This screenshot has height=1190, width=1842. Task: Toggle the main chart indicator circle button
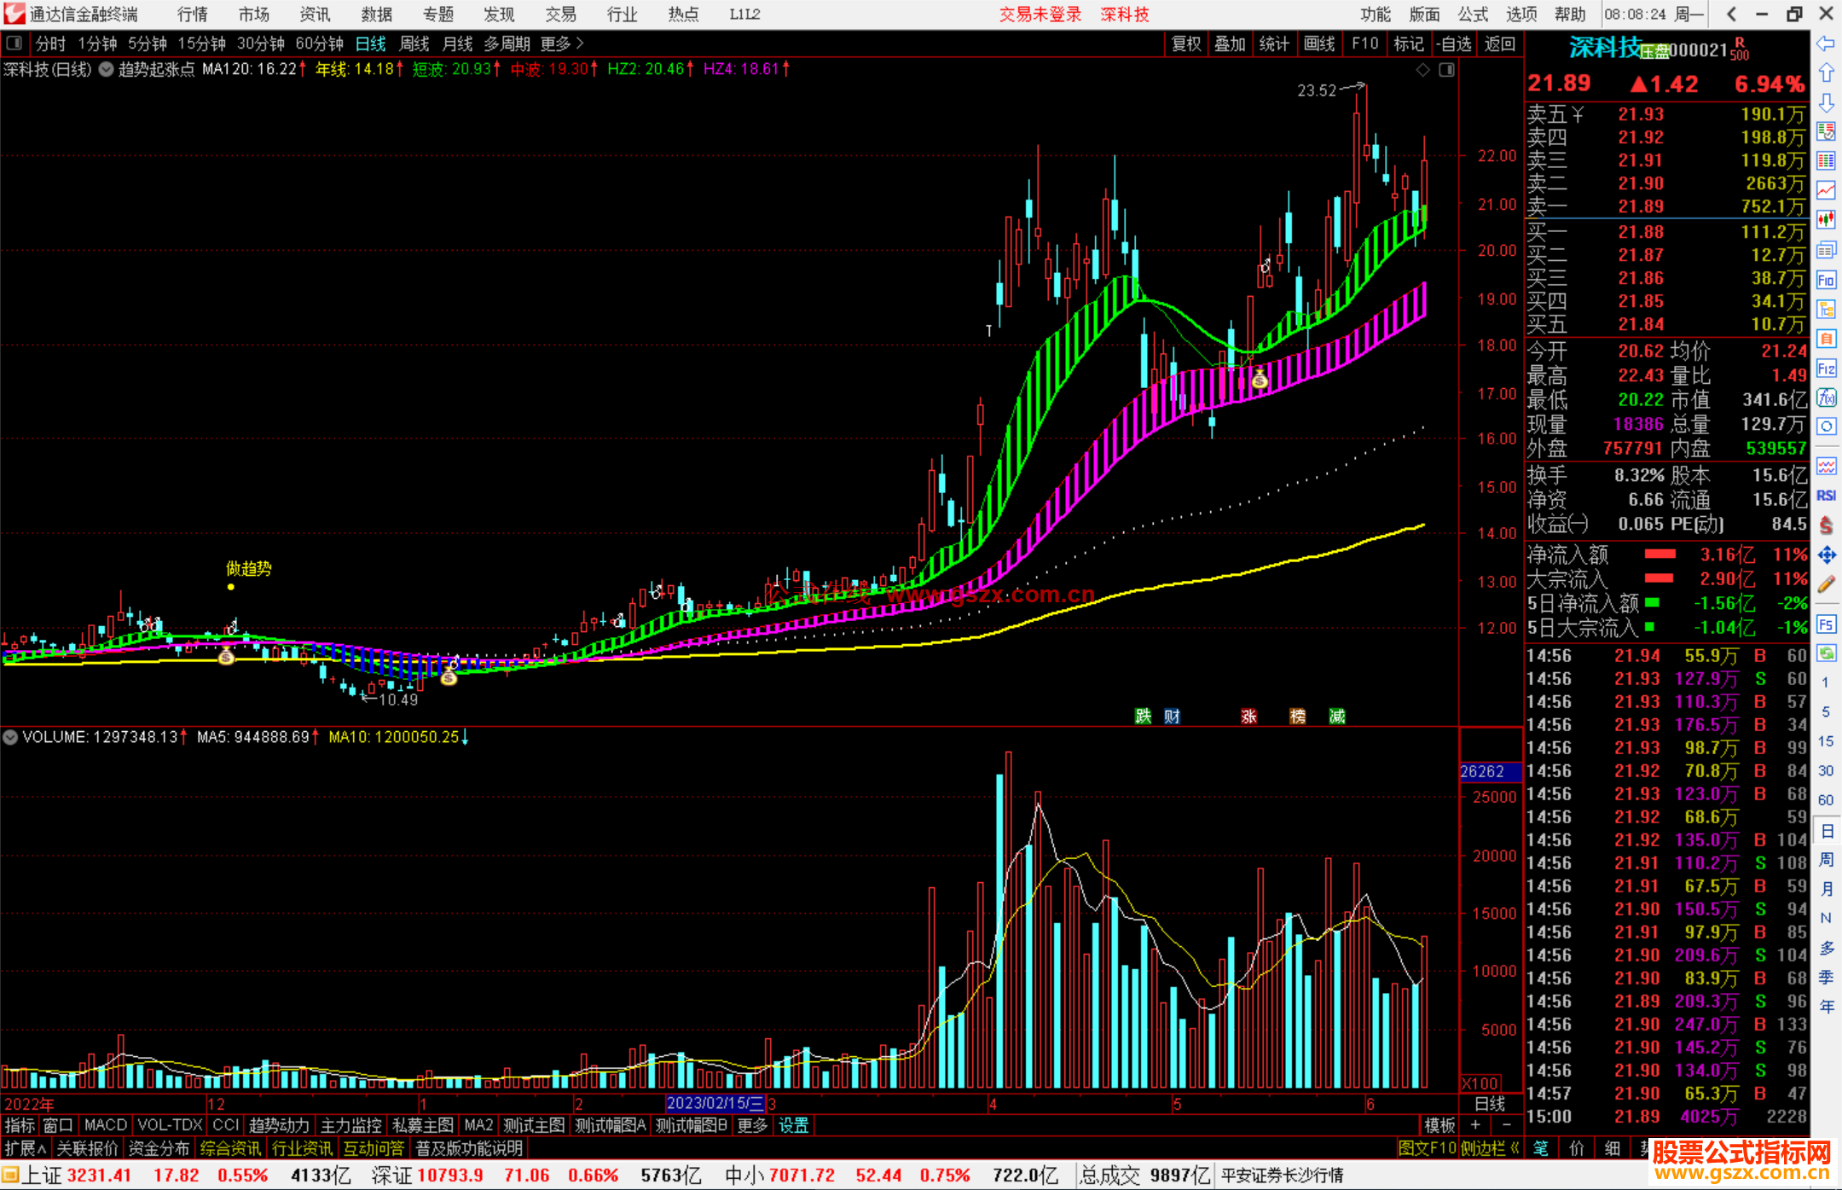pyautogui.click(x=106, y=69)
